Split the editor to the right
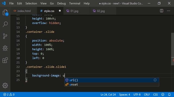 [161, 11]
